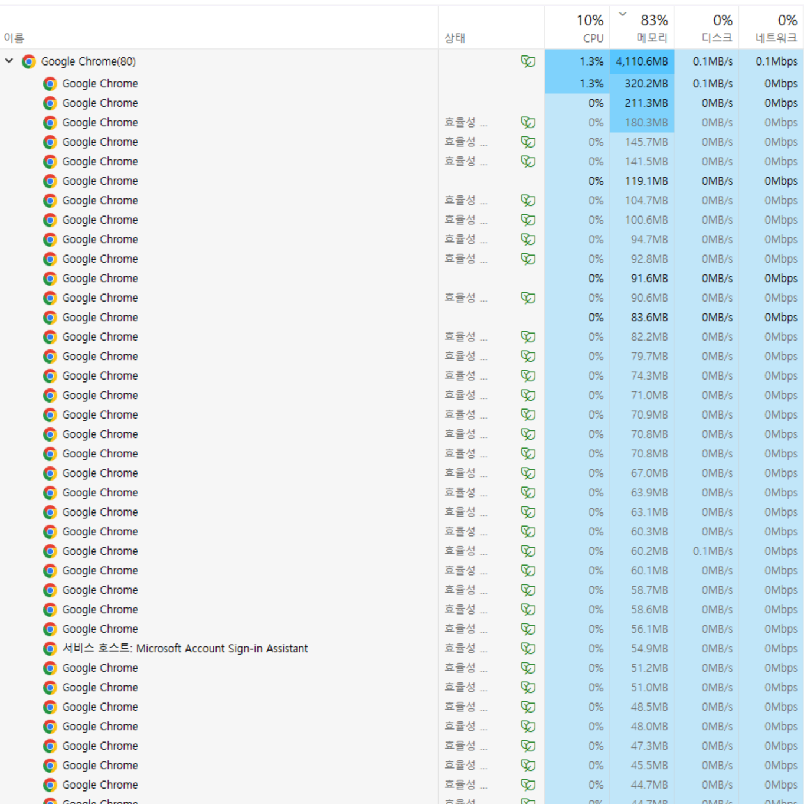Click the Chrome icon on the 91.6MB row

[x=50, y=279]
